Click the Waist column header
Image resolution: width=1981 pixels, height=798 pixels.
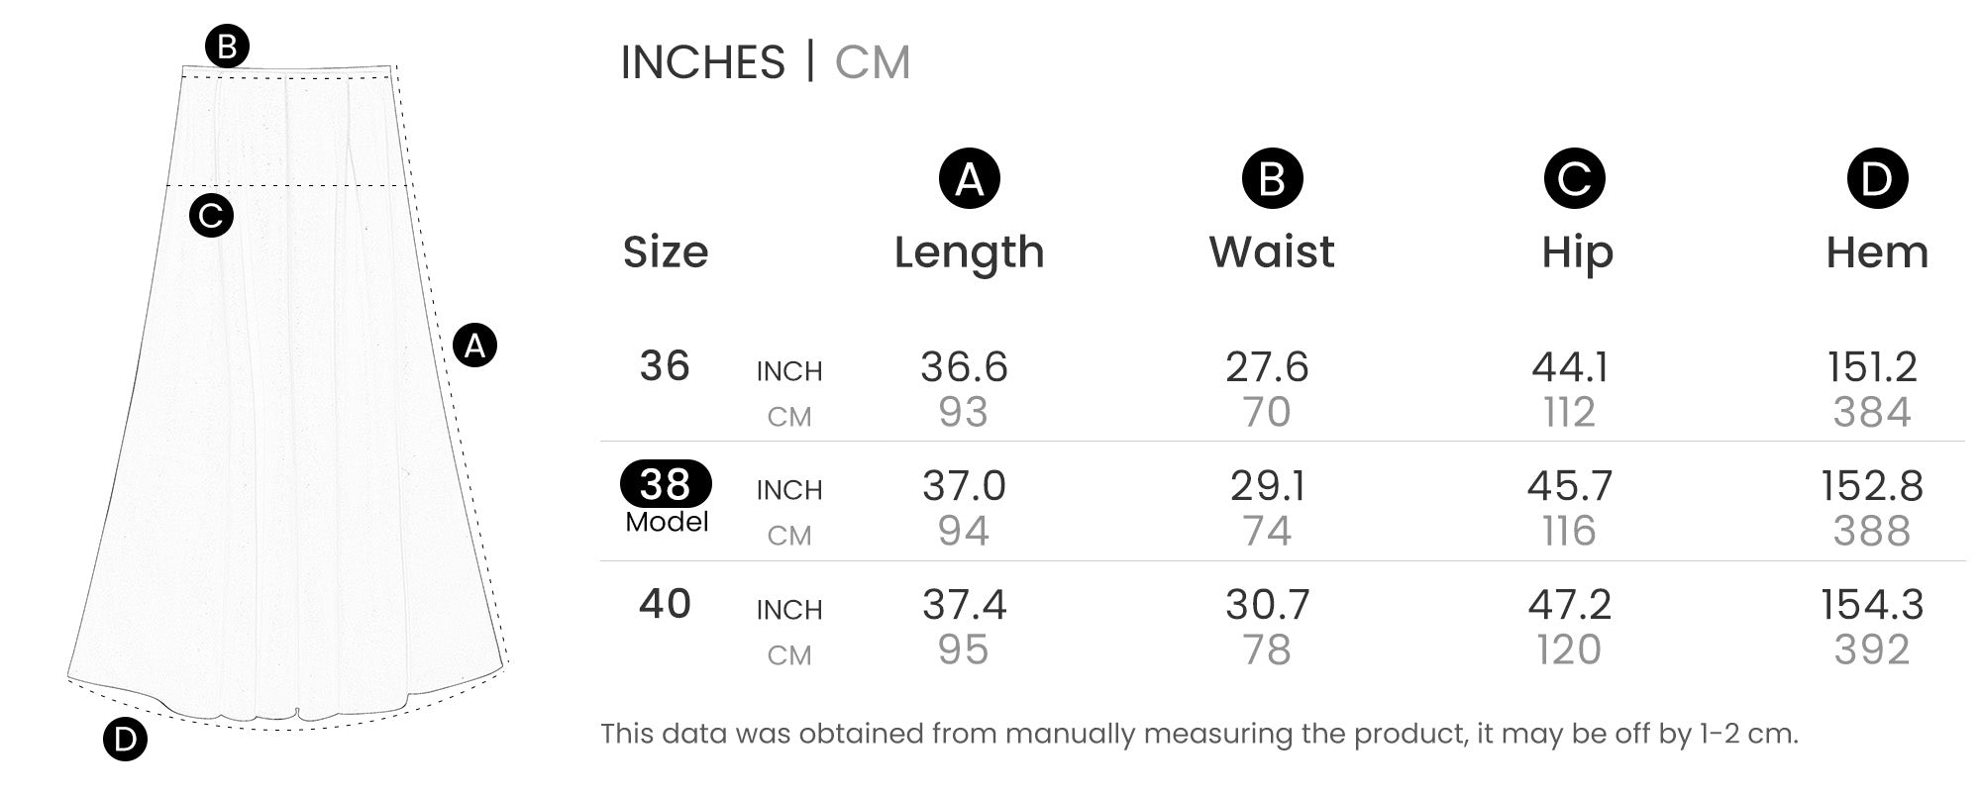click(1272, 252)
